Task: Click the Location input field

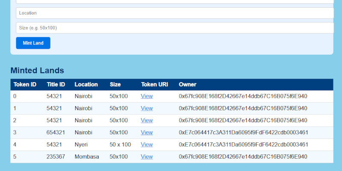Action: click(x=174, y=13)
